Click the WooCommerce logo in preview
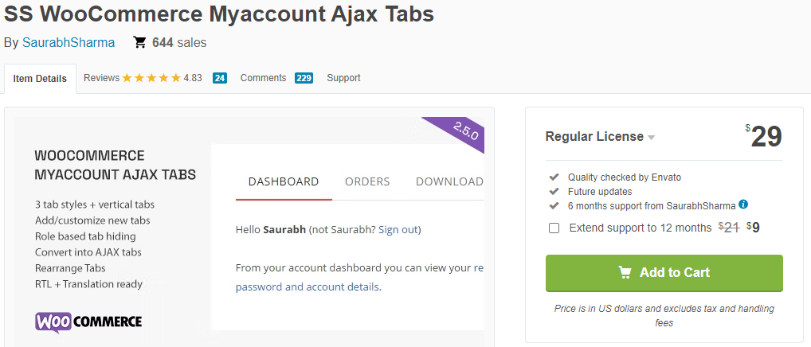The image size is (811, 347). pos(88,322)
